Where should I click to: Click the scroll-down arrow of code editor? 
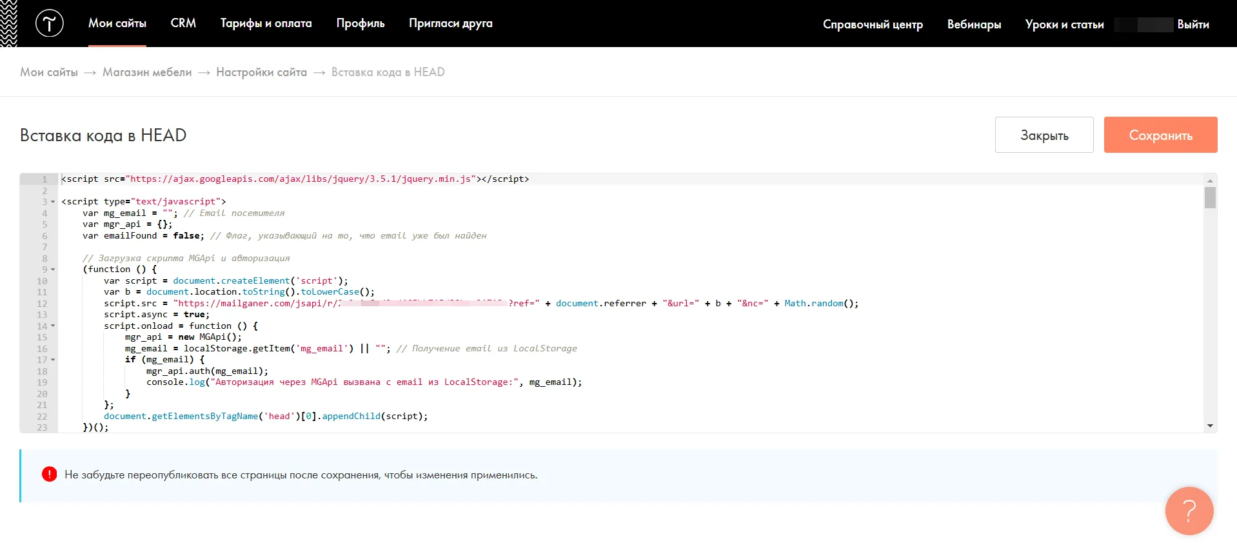[x=1210, y=426]
